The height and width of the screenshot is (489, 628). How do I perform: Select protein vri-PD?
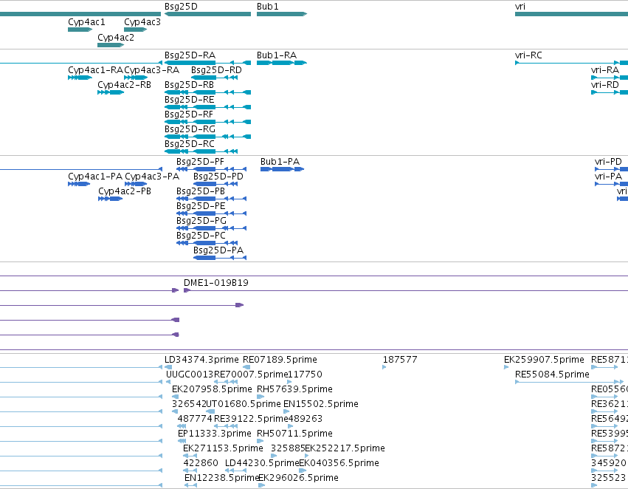tap(611, 169)
